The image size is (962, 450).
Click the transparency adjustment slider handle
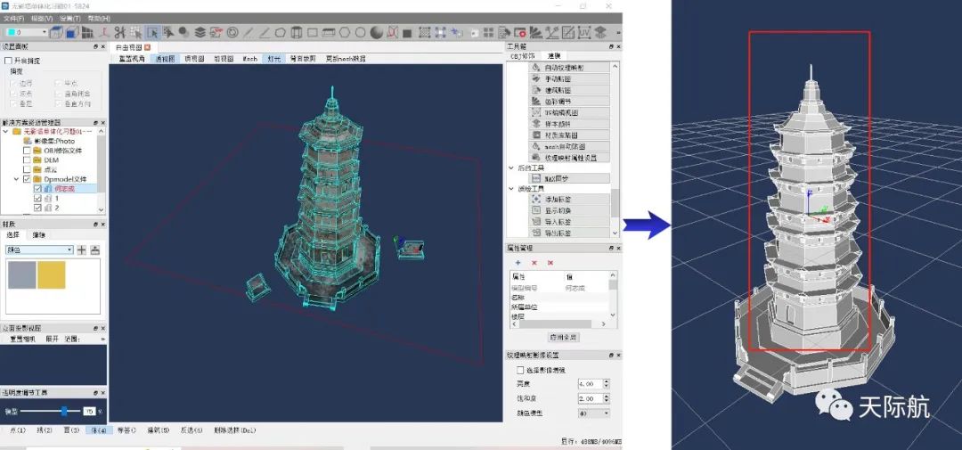coord(64,411)
